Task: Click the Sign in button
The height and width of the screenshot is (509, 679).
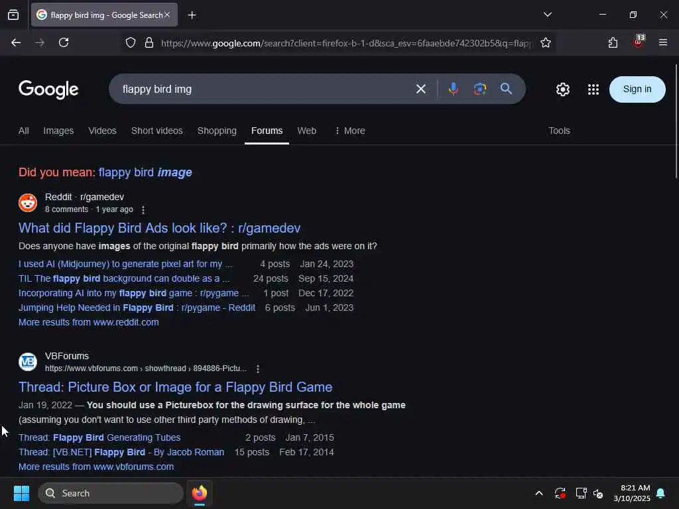Action: coord(637,89)
